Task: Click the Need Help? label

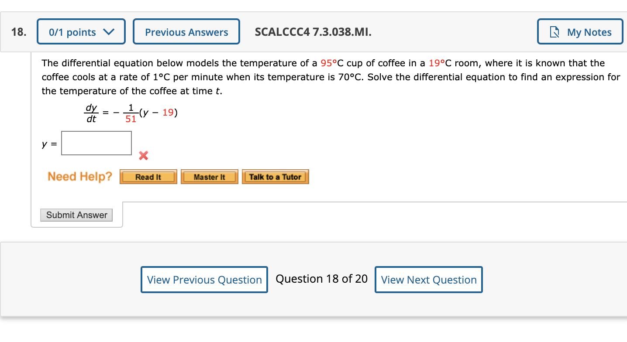Action: click(80, 176)
